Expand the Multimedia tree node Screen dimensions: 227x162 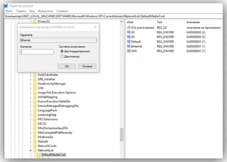(30, 137)
